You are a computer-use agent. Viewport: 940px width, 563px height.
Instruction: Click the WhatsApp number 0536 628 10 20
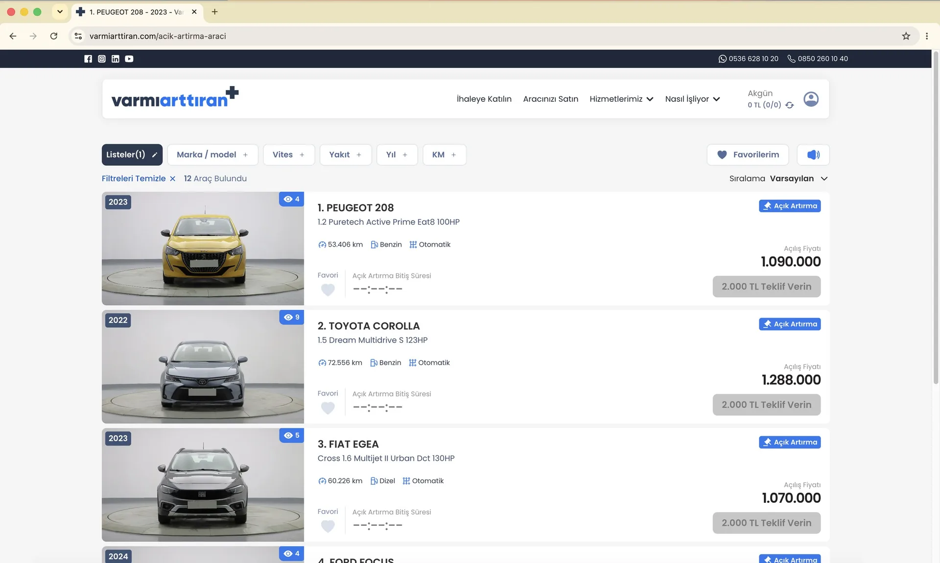748,59
